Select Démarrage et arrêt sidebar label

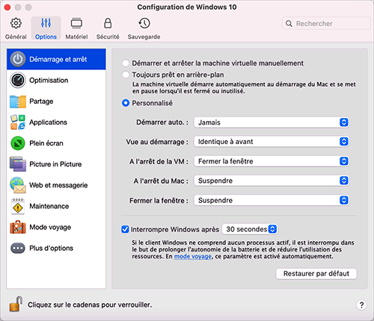pos(58,59)
